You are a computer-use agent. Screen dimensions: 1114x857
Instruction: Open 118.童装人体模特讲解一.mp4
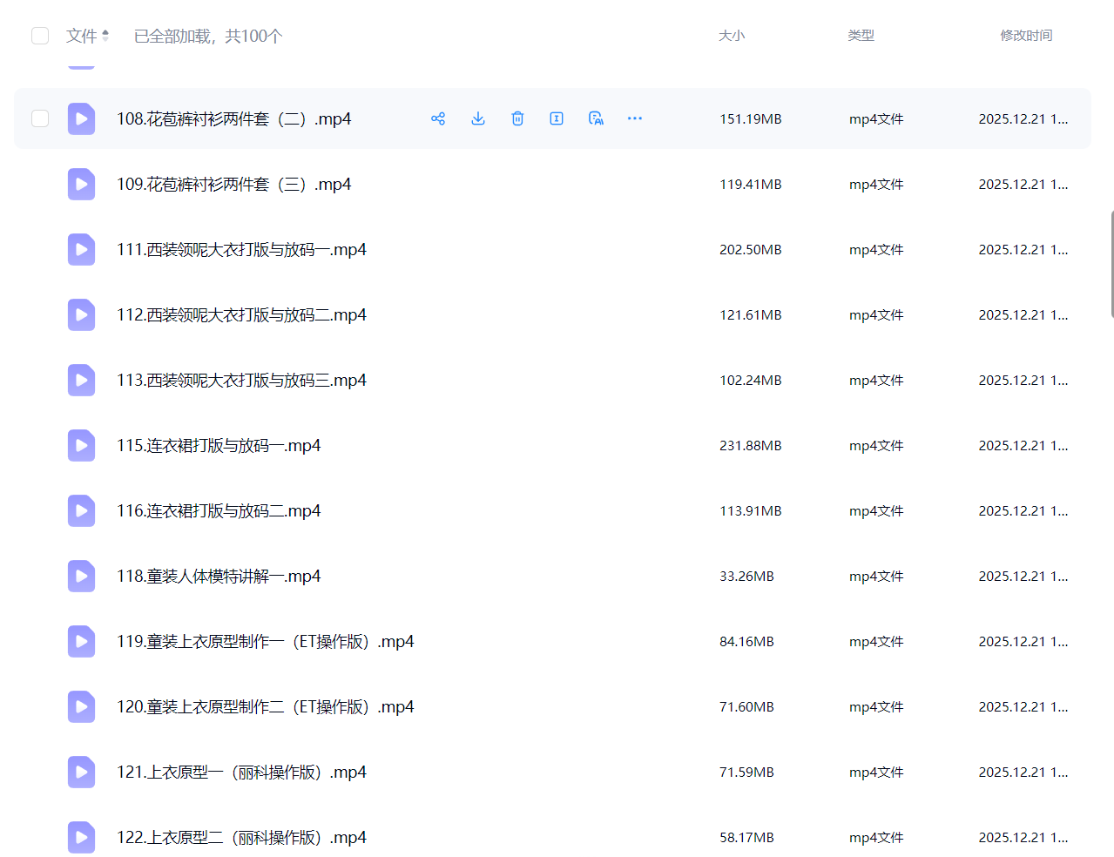[219, 577]
